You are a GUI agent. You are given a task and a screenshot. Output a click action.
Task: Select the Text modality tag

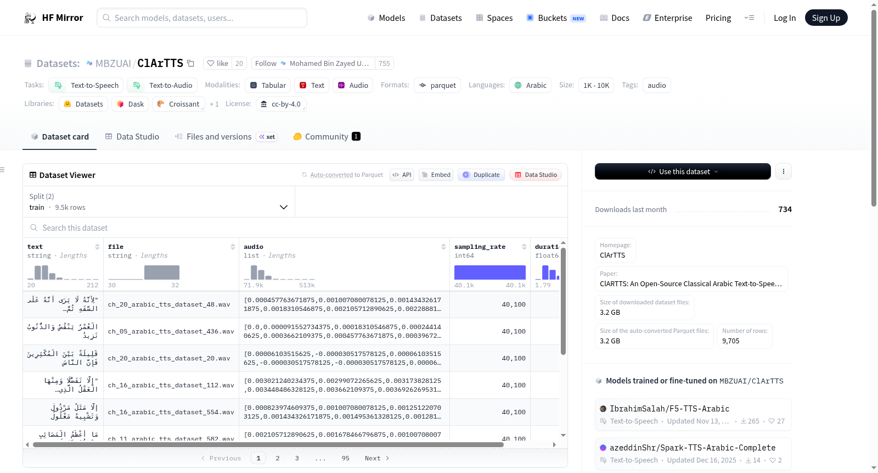(x=312, y=85)
